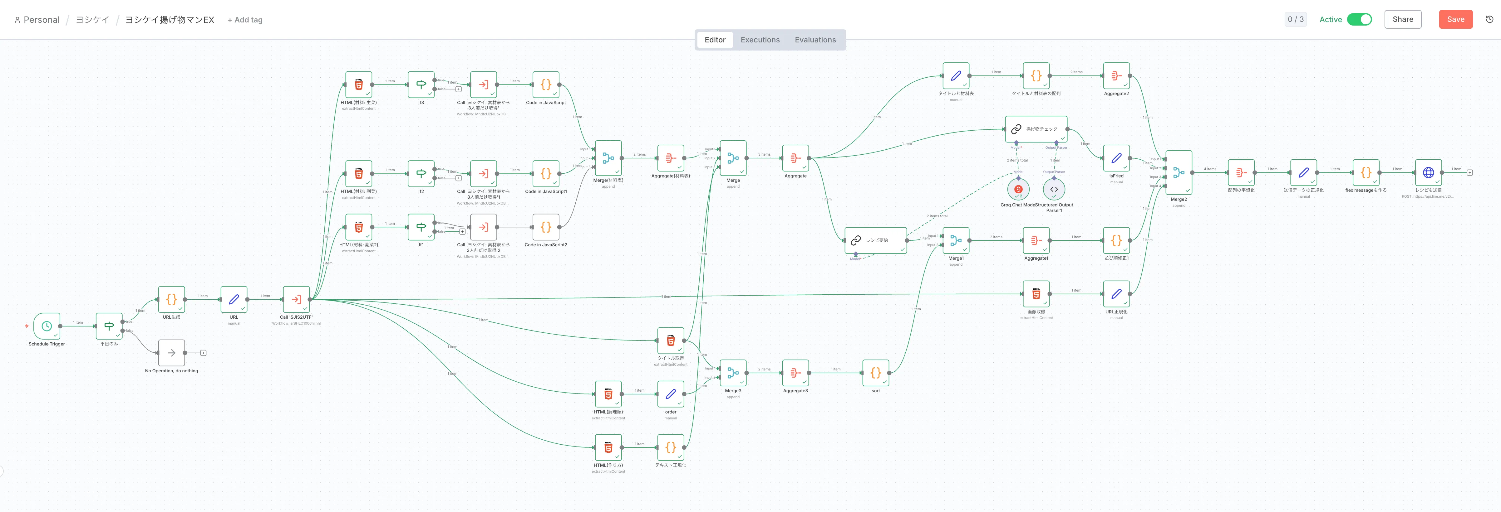Switch to the Evaluations tab
The image size is (1501, 512).
click(814, 40)
